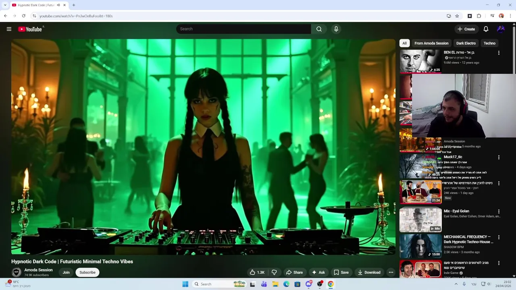Subscribe to Amoda Session
This screenshot has width=516, height=290.
click(87, 272)
